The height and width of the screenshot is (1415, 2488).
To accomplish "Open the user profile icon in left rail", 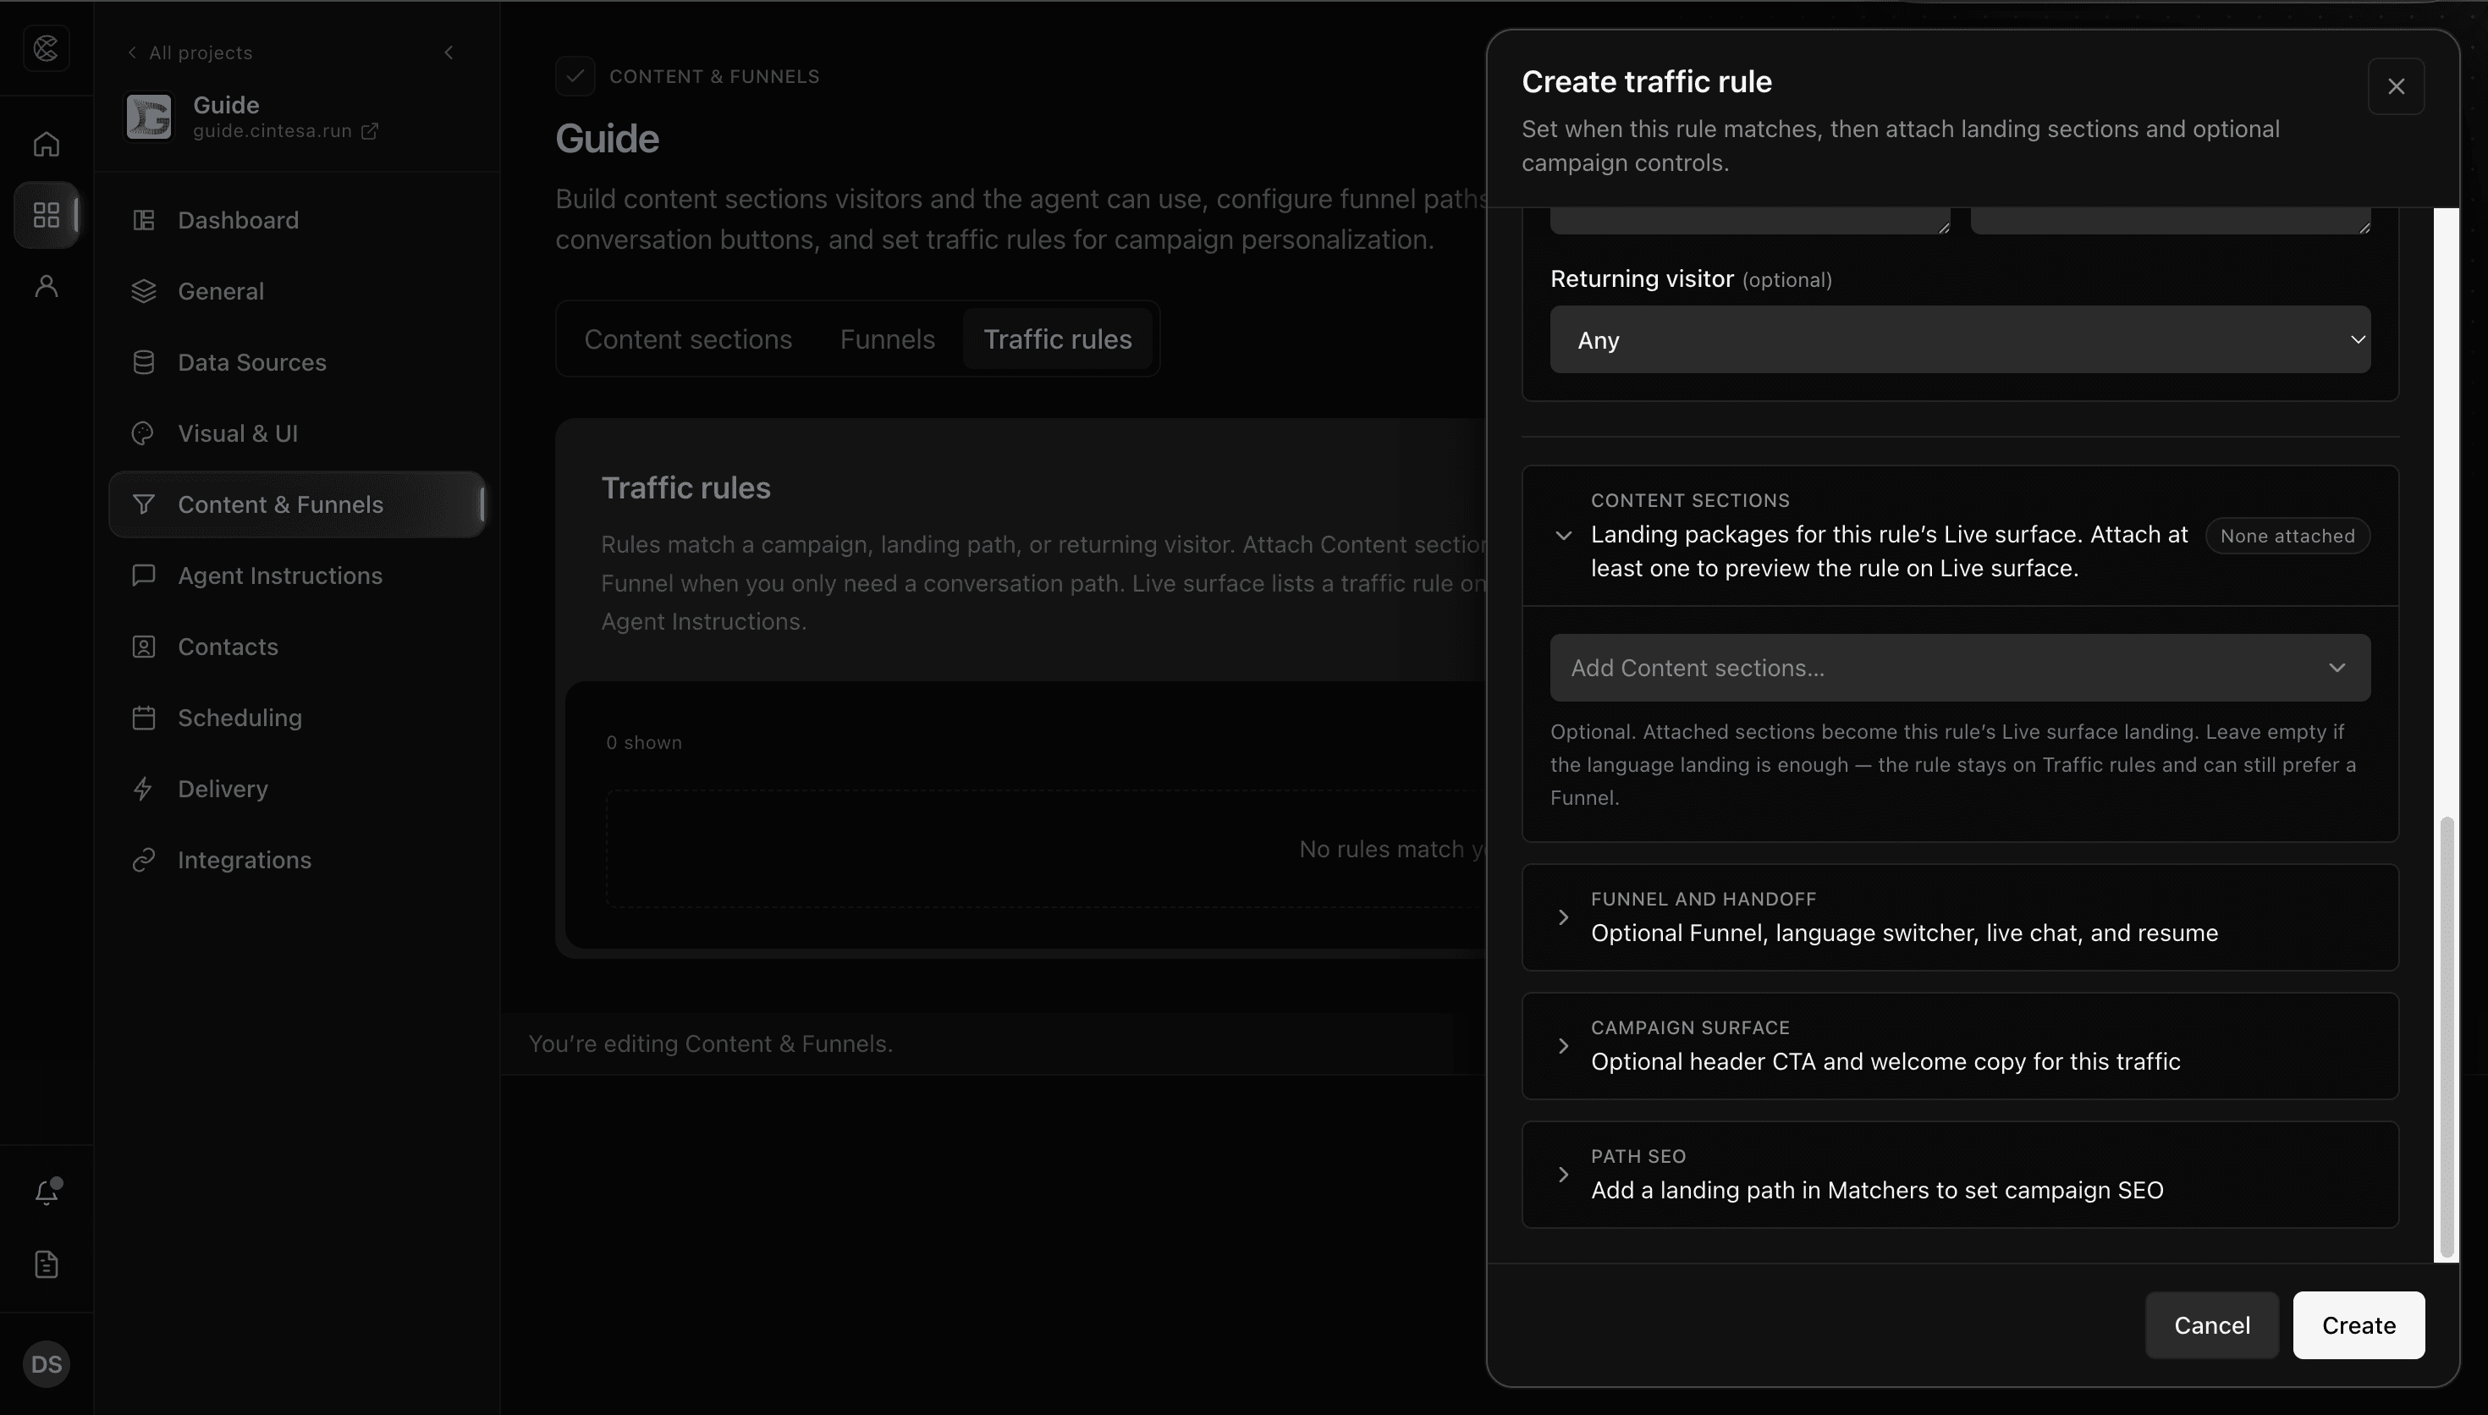I will 46,286.
